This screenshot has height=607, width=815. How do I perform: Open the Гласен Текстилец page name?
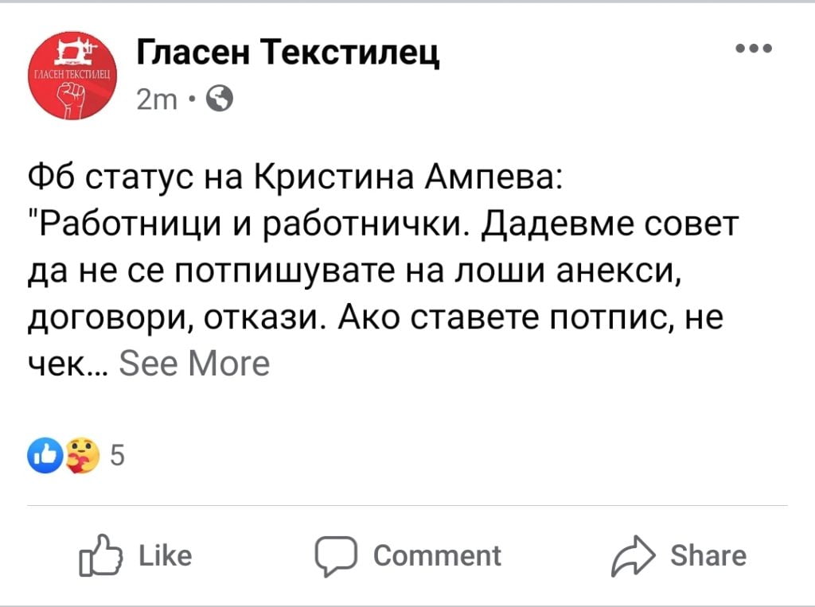(288, 53)
